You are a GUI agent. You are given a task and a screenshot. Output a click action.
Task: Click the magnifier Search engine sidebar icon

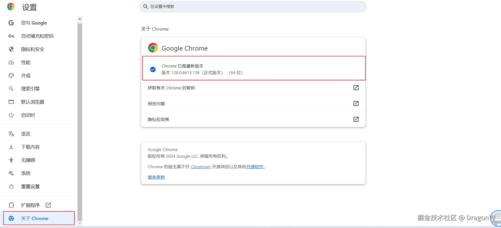pyautogui.click(x=11, y=89)
